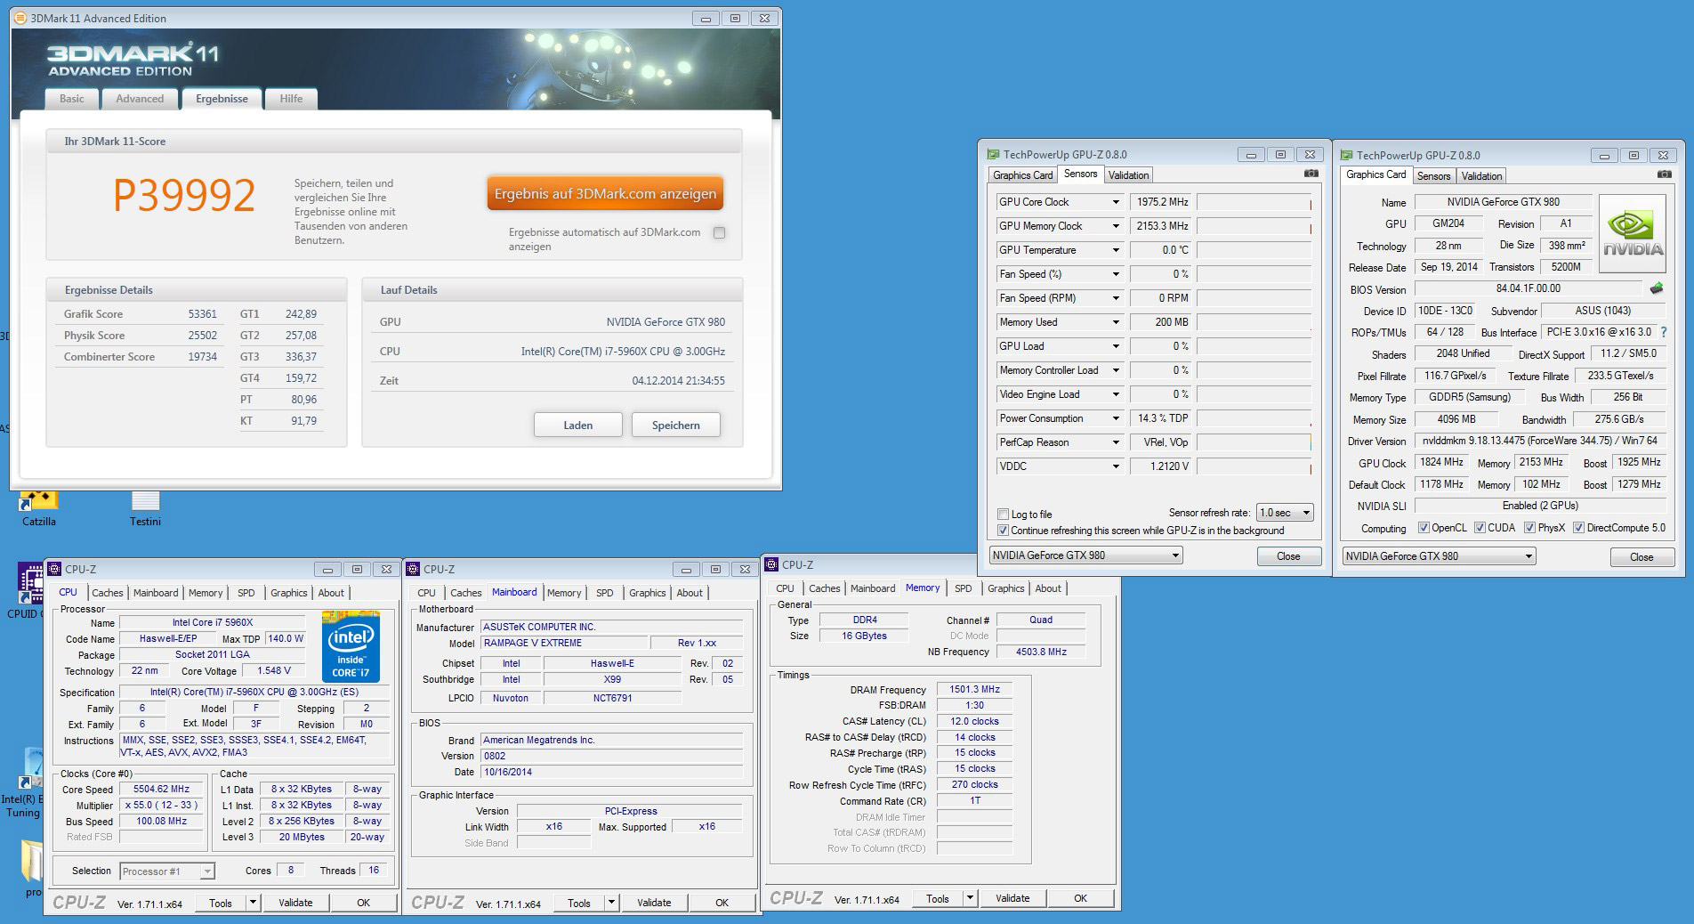1694x924 pixels.
Task: Click the title bar icon of GPU-Z Graphics Card window
Action: point(1347,155)
